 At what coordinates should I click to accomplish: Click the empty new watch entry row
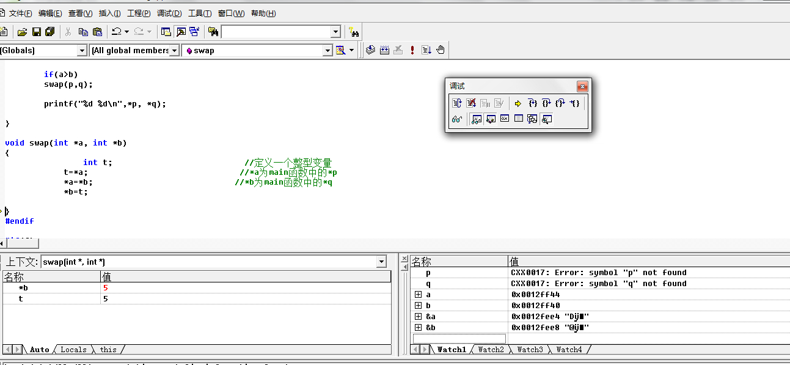coord(459,339)
